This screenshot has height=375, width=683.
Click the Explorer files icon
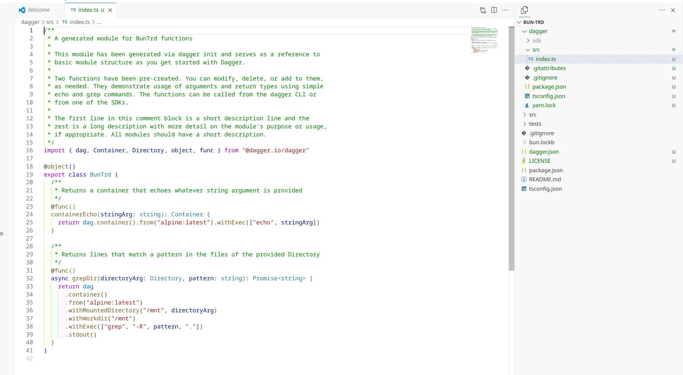(x=524, y=10)
